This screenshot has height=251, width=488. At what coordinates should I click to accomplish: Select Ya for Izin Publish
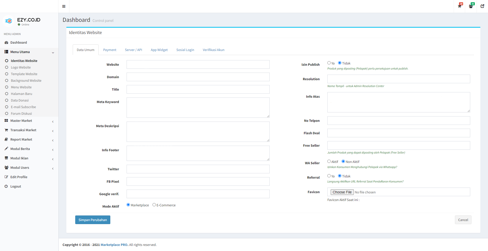tap(329, 63)
